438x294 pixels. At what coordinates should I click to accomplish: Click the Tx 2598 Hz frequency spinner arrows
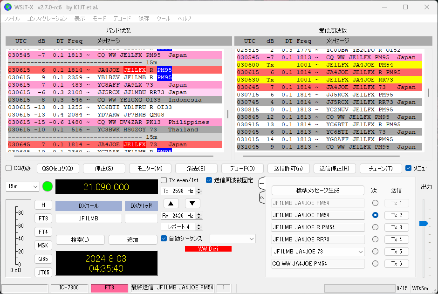click(x=199, y=191)
